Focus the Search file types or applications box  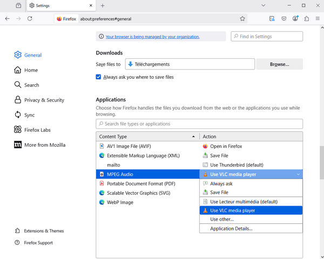(x=199, y=124)
